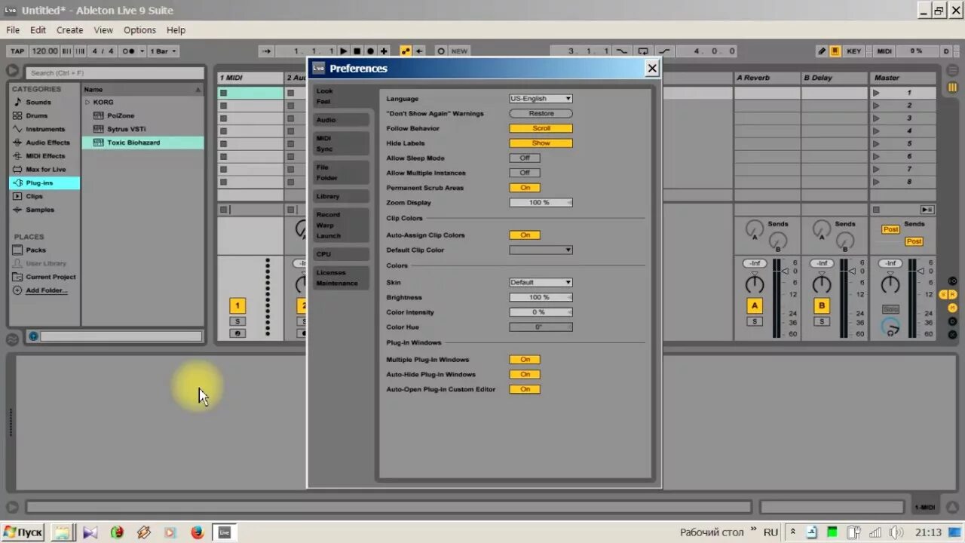Viewport: 965px width, 543px height.
Task: Click the Re-enable Automation arrow icon
Action: coord(419,51)
